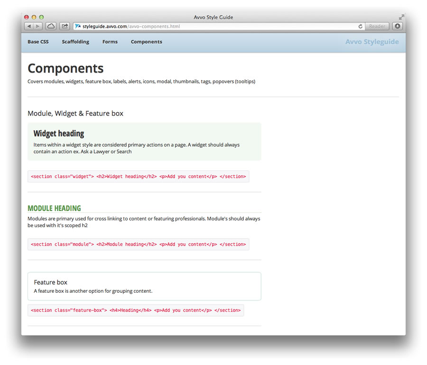This screenshot has height=365, width=427.
Task: Open iCloud Tabs cloud icon
Action: [51, 26]
